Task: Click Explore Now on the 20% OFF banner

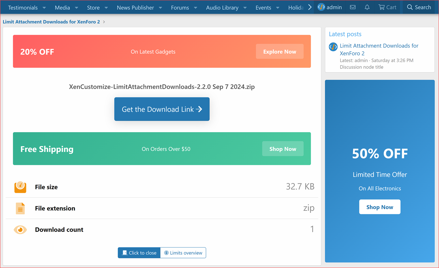Action: (x=279, y=52)
